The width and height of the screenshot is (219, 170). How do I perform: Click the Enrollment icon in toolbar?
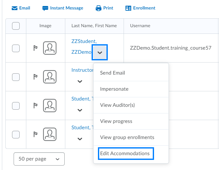point(128,8)
